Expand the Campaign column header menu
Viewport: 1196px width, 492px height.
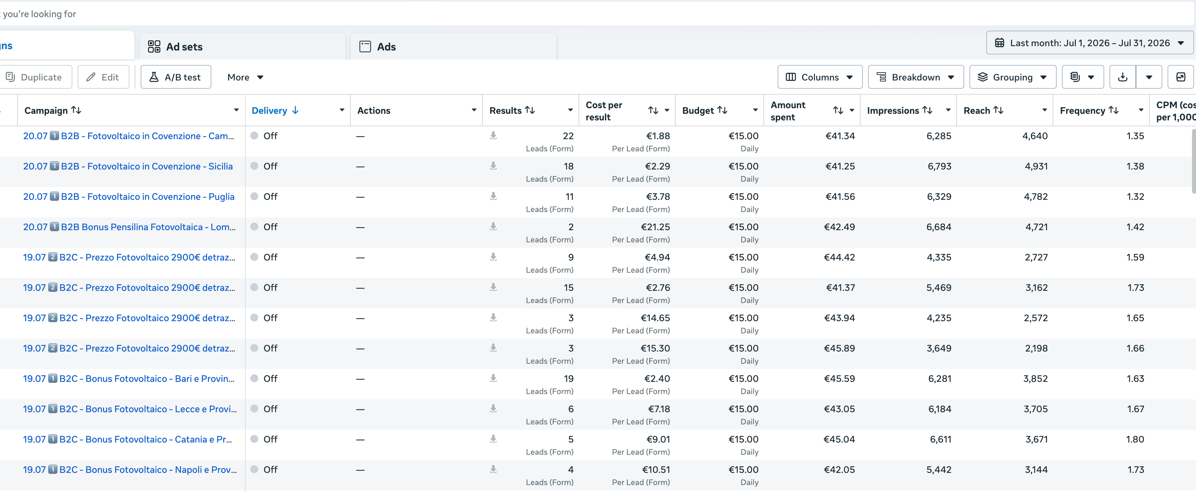click(x=236, y=110)
